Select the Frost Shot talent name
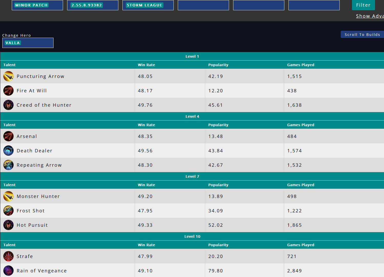 31,211
